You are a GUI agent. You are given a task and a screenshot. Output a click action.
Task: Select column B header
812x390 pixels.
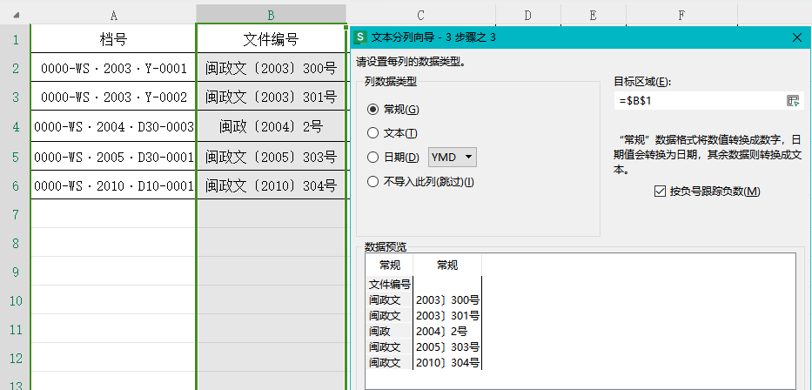tap(271, 15)
